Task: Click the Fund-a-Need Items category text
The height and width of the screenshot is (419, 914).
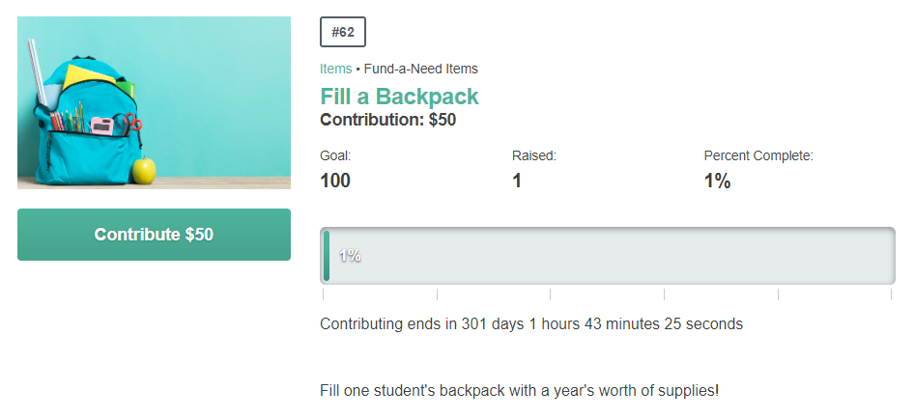Action: pyautogui.click(x=421, y=69)
